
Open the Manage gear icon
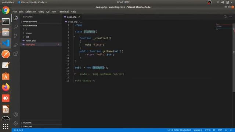(x=15, y=123)
